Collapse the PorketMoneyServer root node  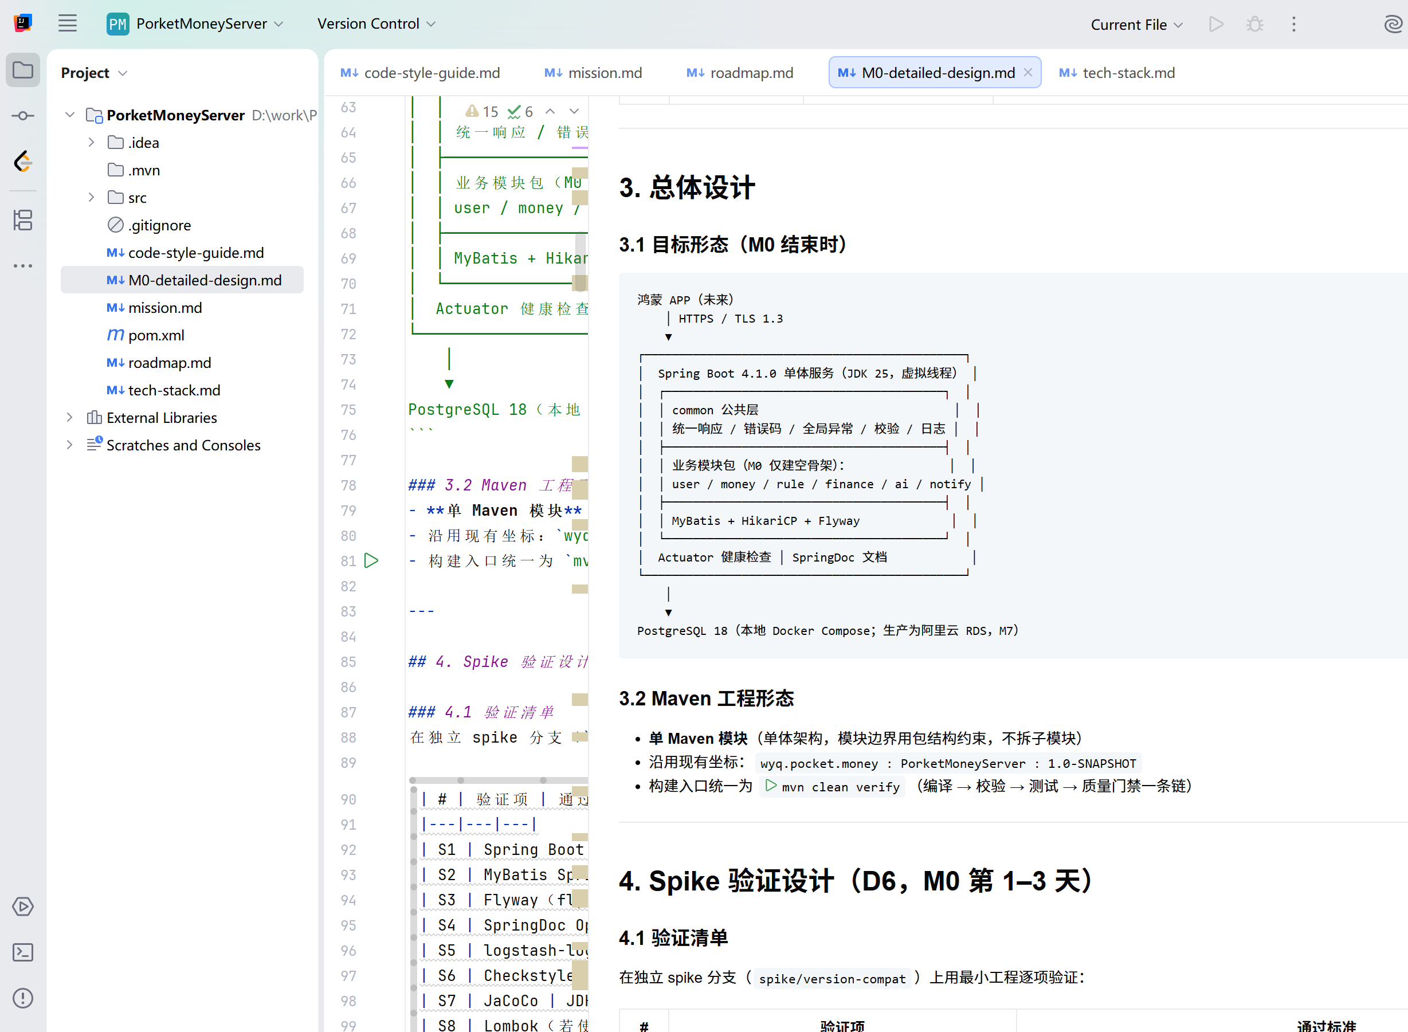pos(70,115)
